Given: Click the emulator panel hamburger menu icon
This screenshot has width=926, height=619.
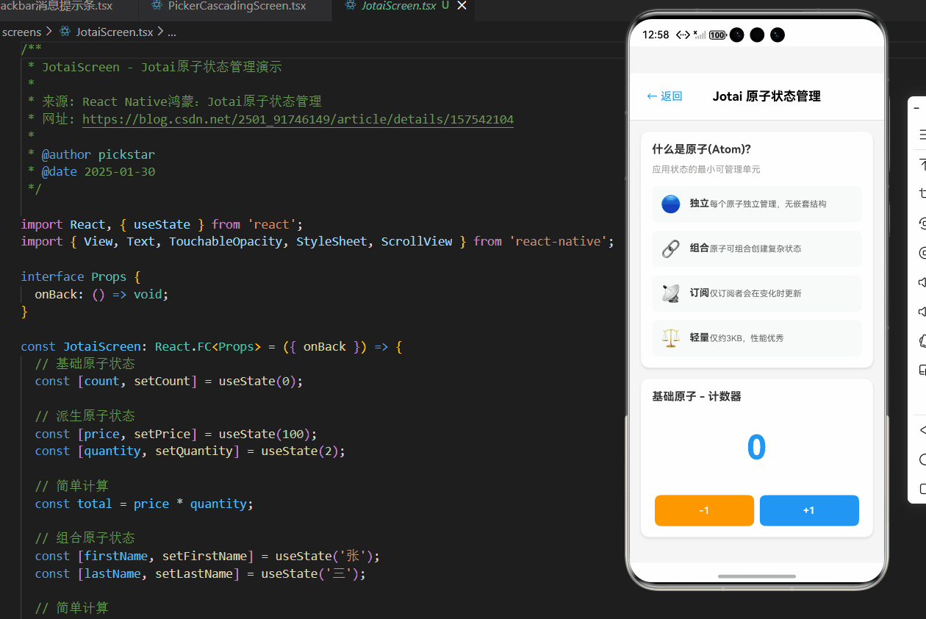Looking at the screenshot, I should click(x=922, y=135).
